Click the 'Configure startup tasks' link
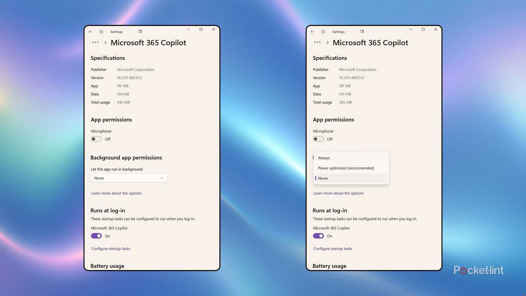This screenshot has height=296, width=526. [x=110, y=248]
